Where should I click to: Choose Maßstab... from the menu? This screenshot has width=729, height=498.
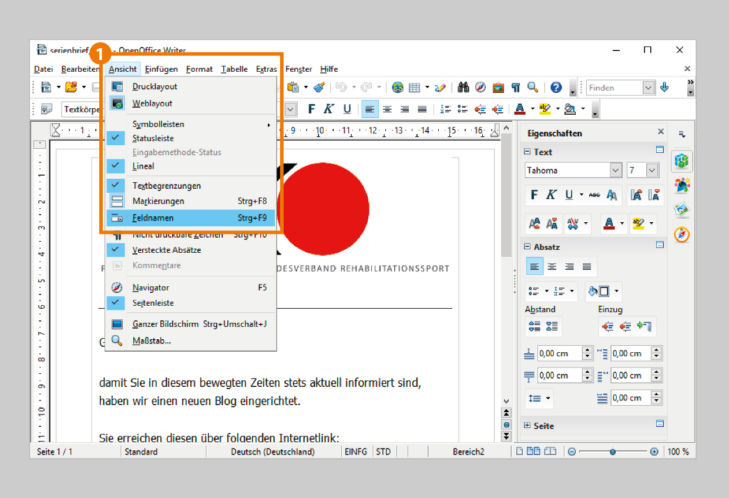[x=152, y=340]
